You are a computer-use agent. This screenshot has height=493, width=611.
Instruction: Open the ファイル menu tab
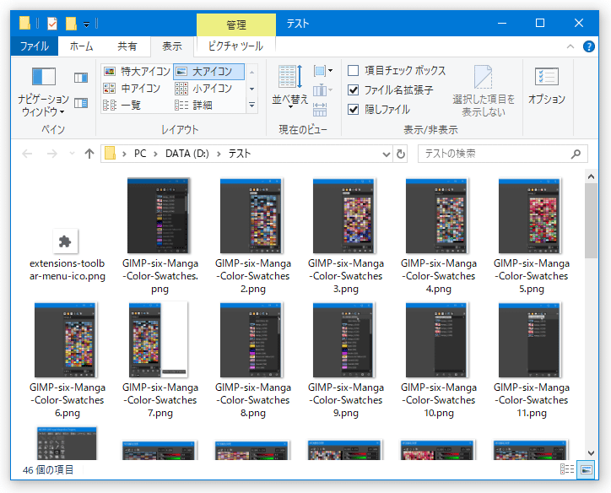35,46
